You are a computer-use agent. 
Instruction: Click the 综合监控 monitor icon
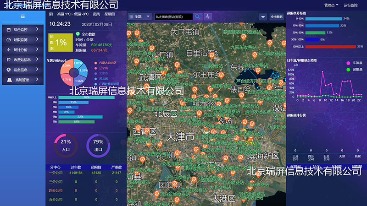point(9,30)
